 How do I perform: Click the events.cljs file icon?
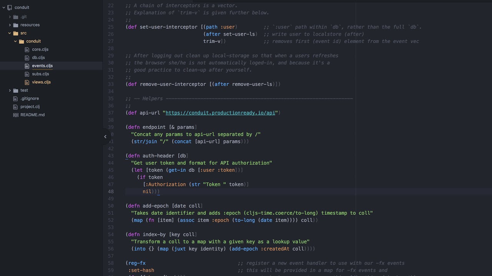click(27, 66)
